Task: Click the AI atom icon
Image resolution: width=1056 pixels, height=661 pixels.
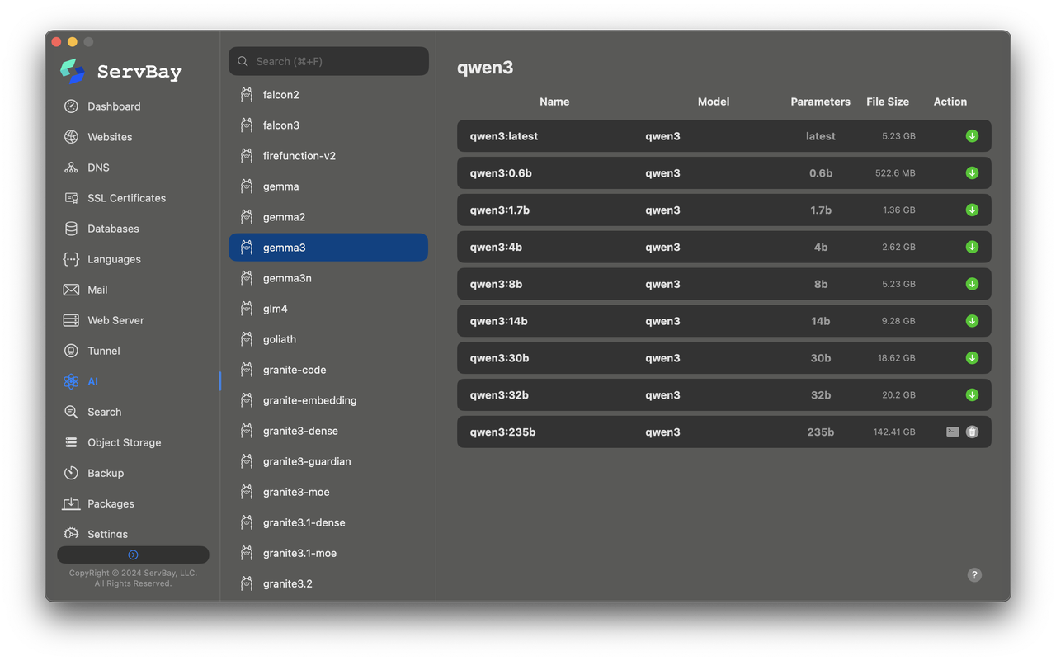Action: click(71, 381)
